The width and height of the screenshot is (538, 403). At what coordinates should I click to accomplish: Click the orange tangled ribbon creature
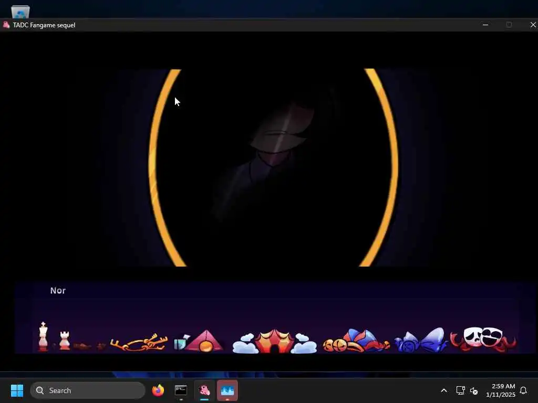tap(139, 342)
